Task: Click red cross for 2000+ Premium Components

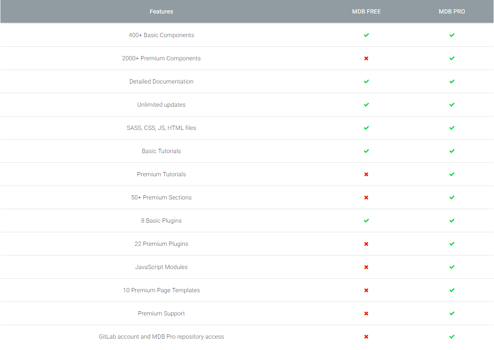Action: (x=366, y=58)
